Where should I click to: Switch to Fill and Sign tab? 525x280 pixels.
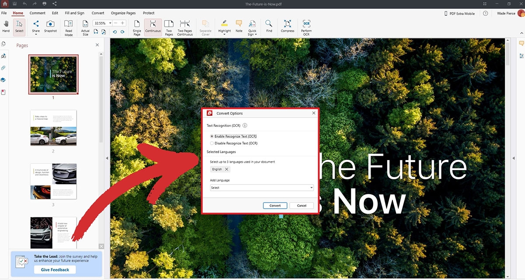tap(74, 13)
